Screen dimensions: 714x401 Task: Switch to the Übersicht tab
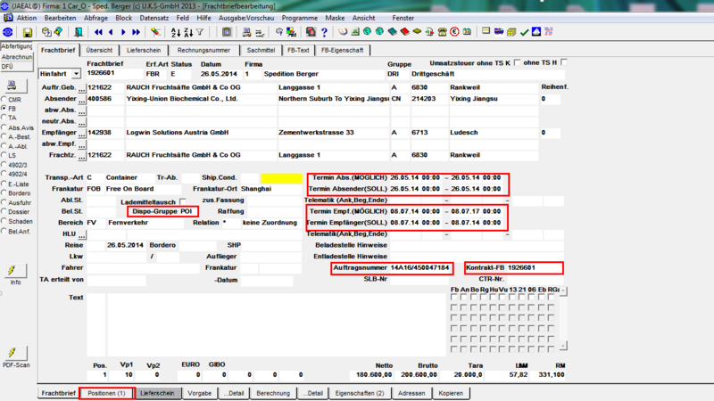(x=99, y=51)
